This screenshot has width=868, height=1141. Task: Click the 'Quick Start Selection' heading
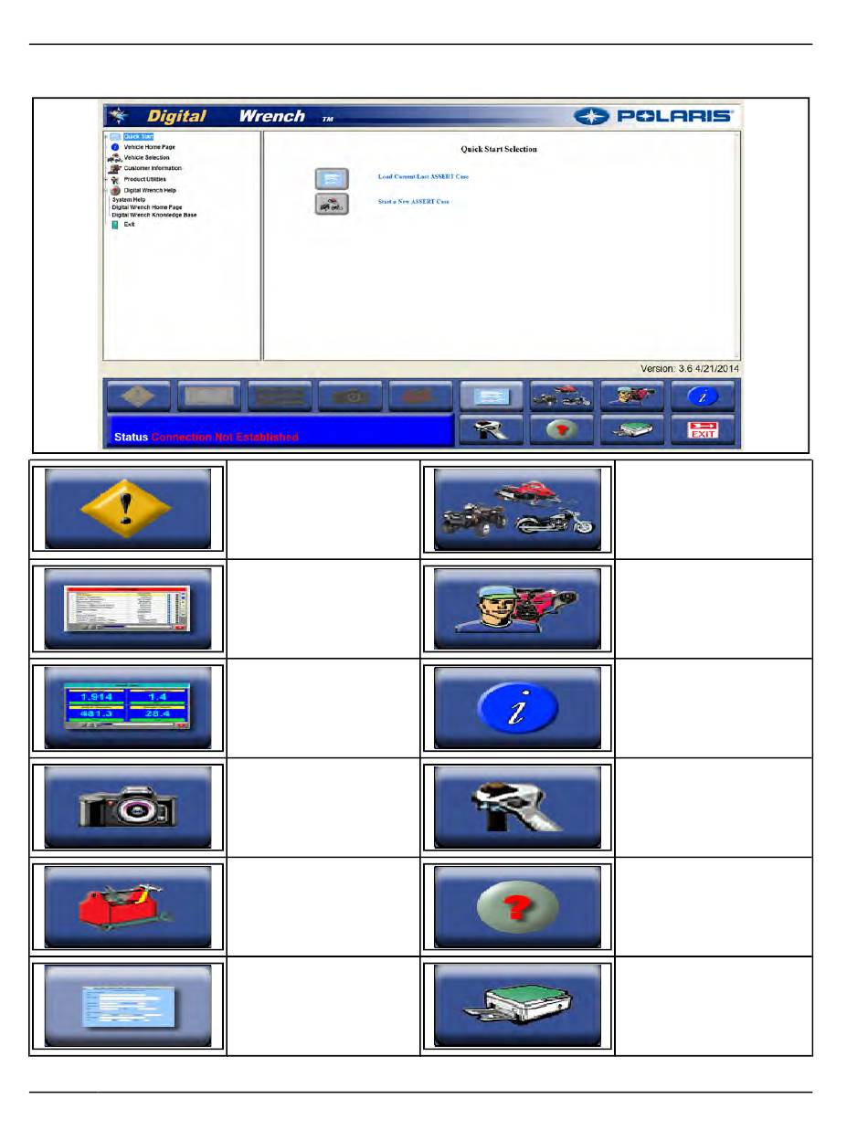point(499,149)
